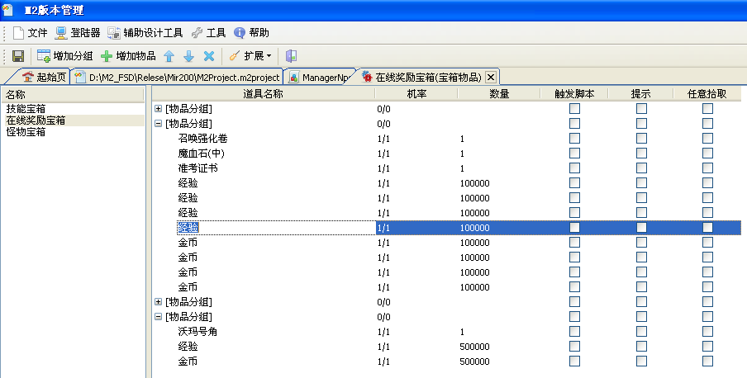The image size is (747, 378).
Task: Close the 在线奖励宝箱 tab
Action: [x=491, y=77]
